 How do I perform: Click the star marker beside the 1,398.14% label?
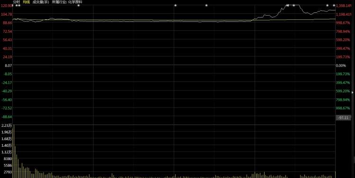tap(334, 5)
